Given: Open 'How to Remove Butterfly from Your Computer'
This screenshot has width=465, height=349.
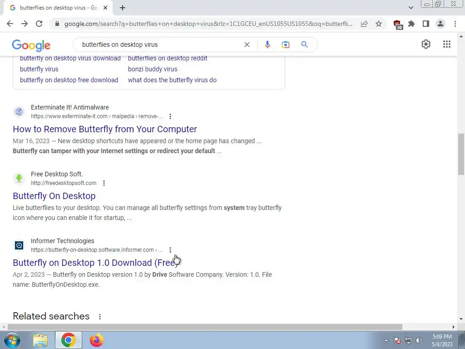Looking at the screenshot, I should [x=105, y=129].
